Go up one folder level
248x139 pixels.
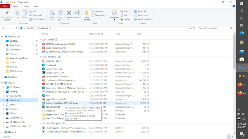point(17,28)
